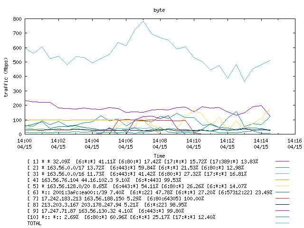Click the TOTAL legend label
This screenshot has width=304, height=228.
[34, 223]
